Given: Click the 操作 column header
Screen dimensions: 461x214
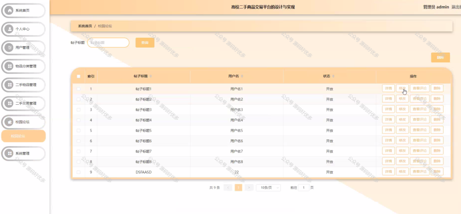Looking at the screenshot, I should pyautogui.click(x=413, y=76).
